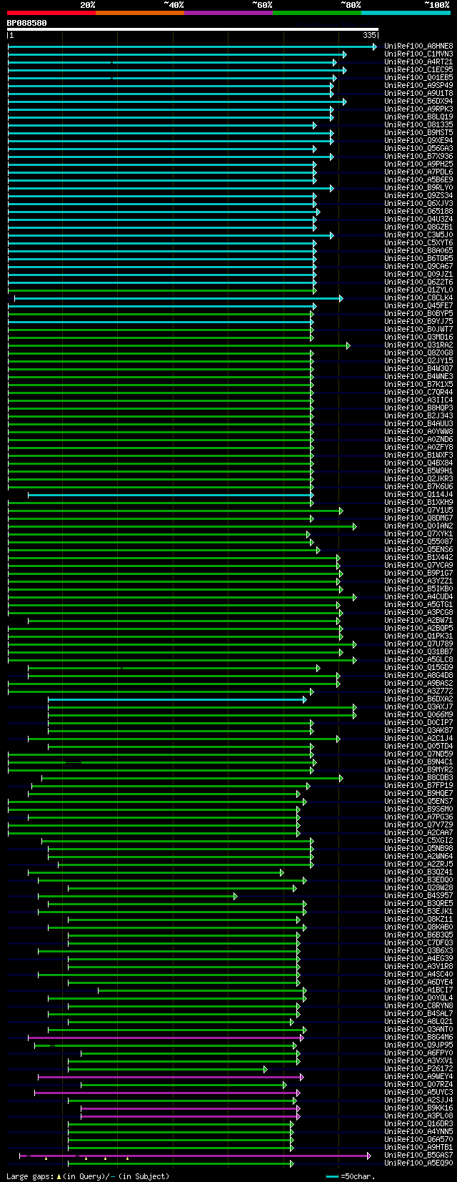Viewport: 457px width, 1182px height.
Task: Click the UniRef100_A7PDL6 entry
Action: click(x=418, y=172)
